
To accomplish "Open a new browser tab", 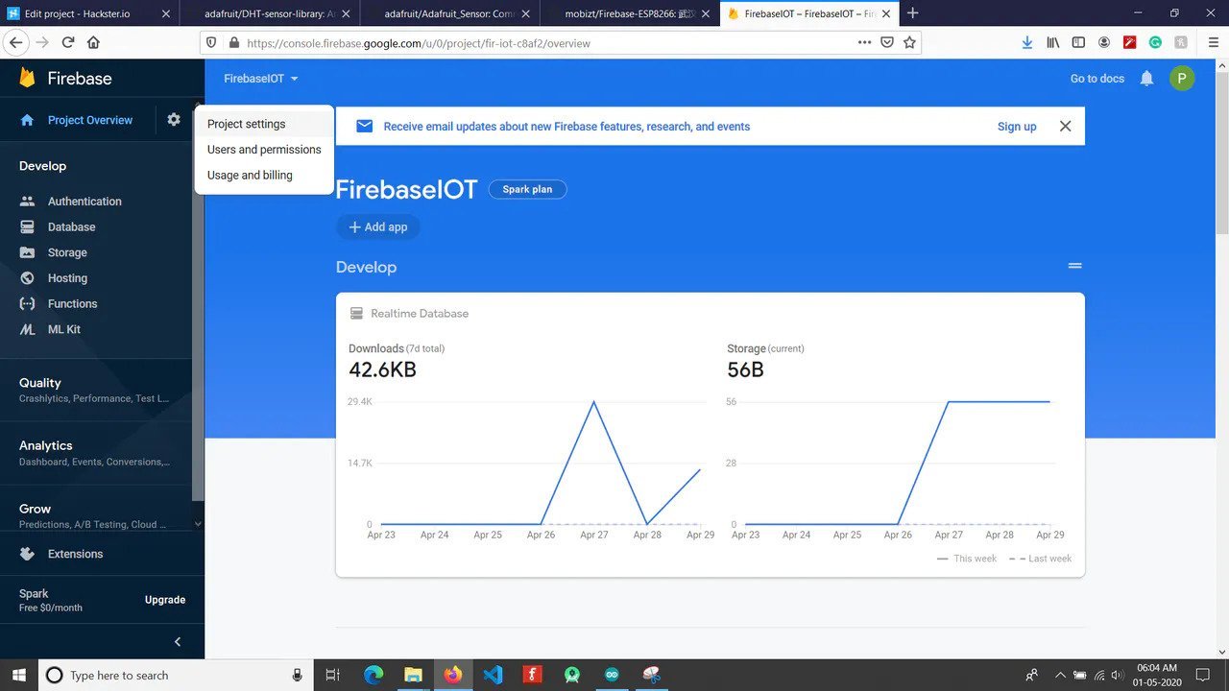I will [913, 13].
